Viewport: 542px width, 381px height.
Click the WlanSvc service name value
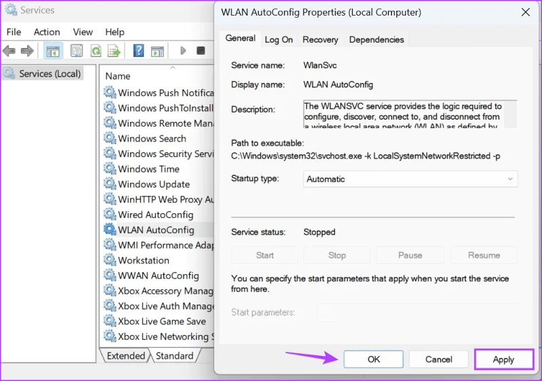[320, 65]
